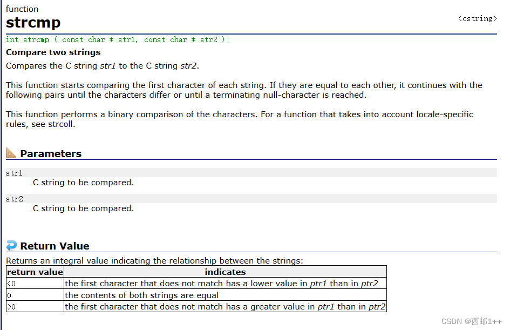Click the blue arrow icon beside Return Value
The width and height of the screenshot is (510, 330).
click(x=10, y=246)
